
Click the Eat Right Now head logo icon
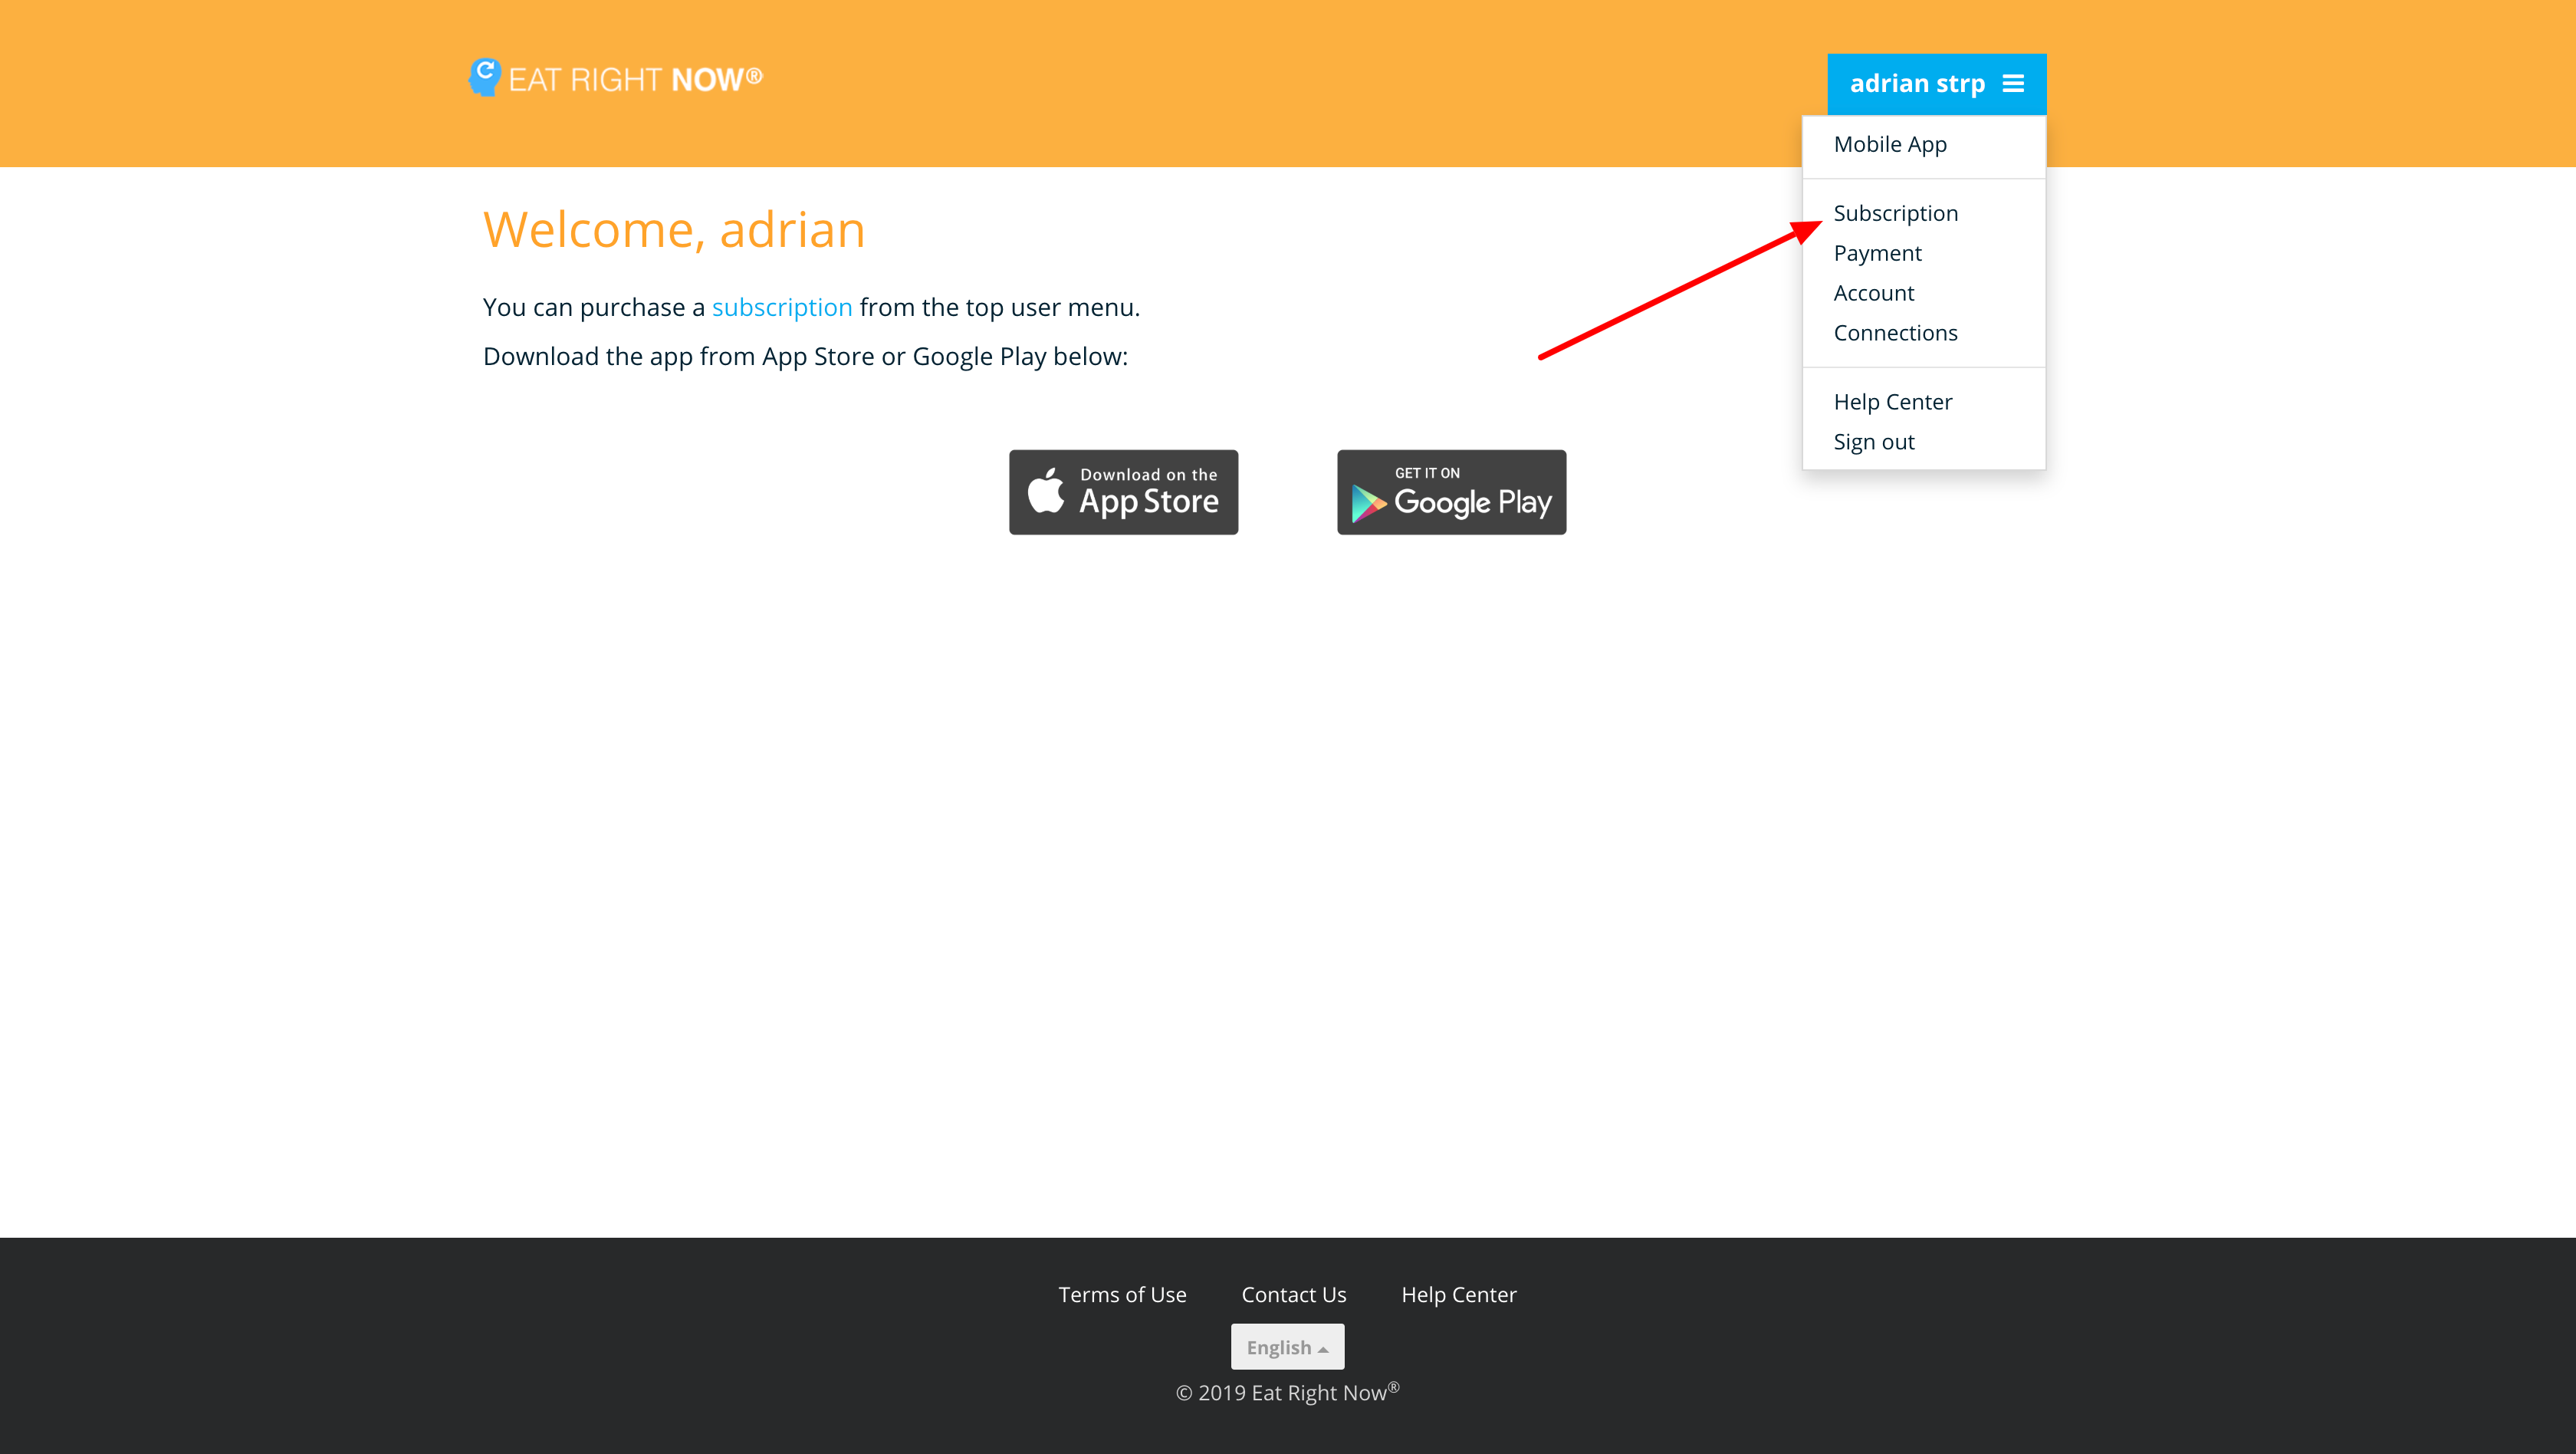tap(485, 77)
